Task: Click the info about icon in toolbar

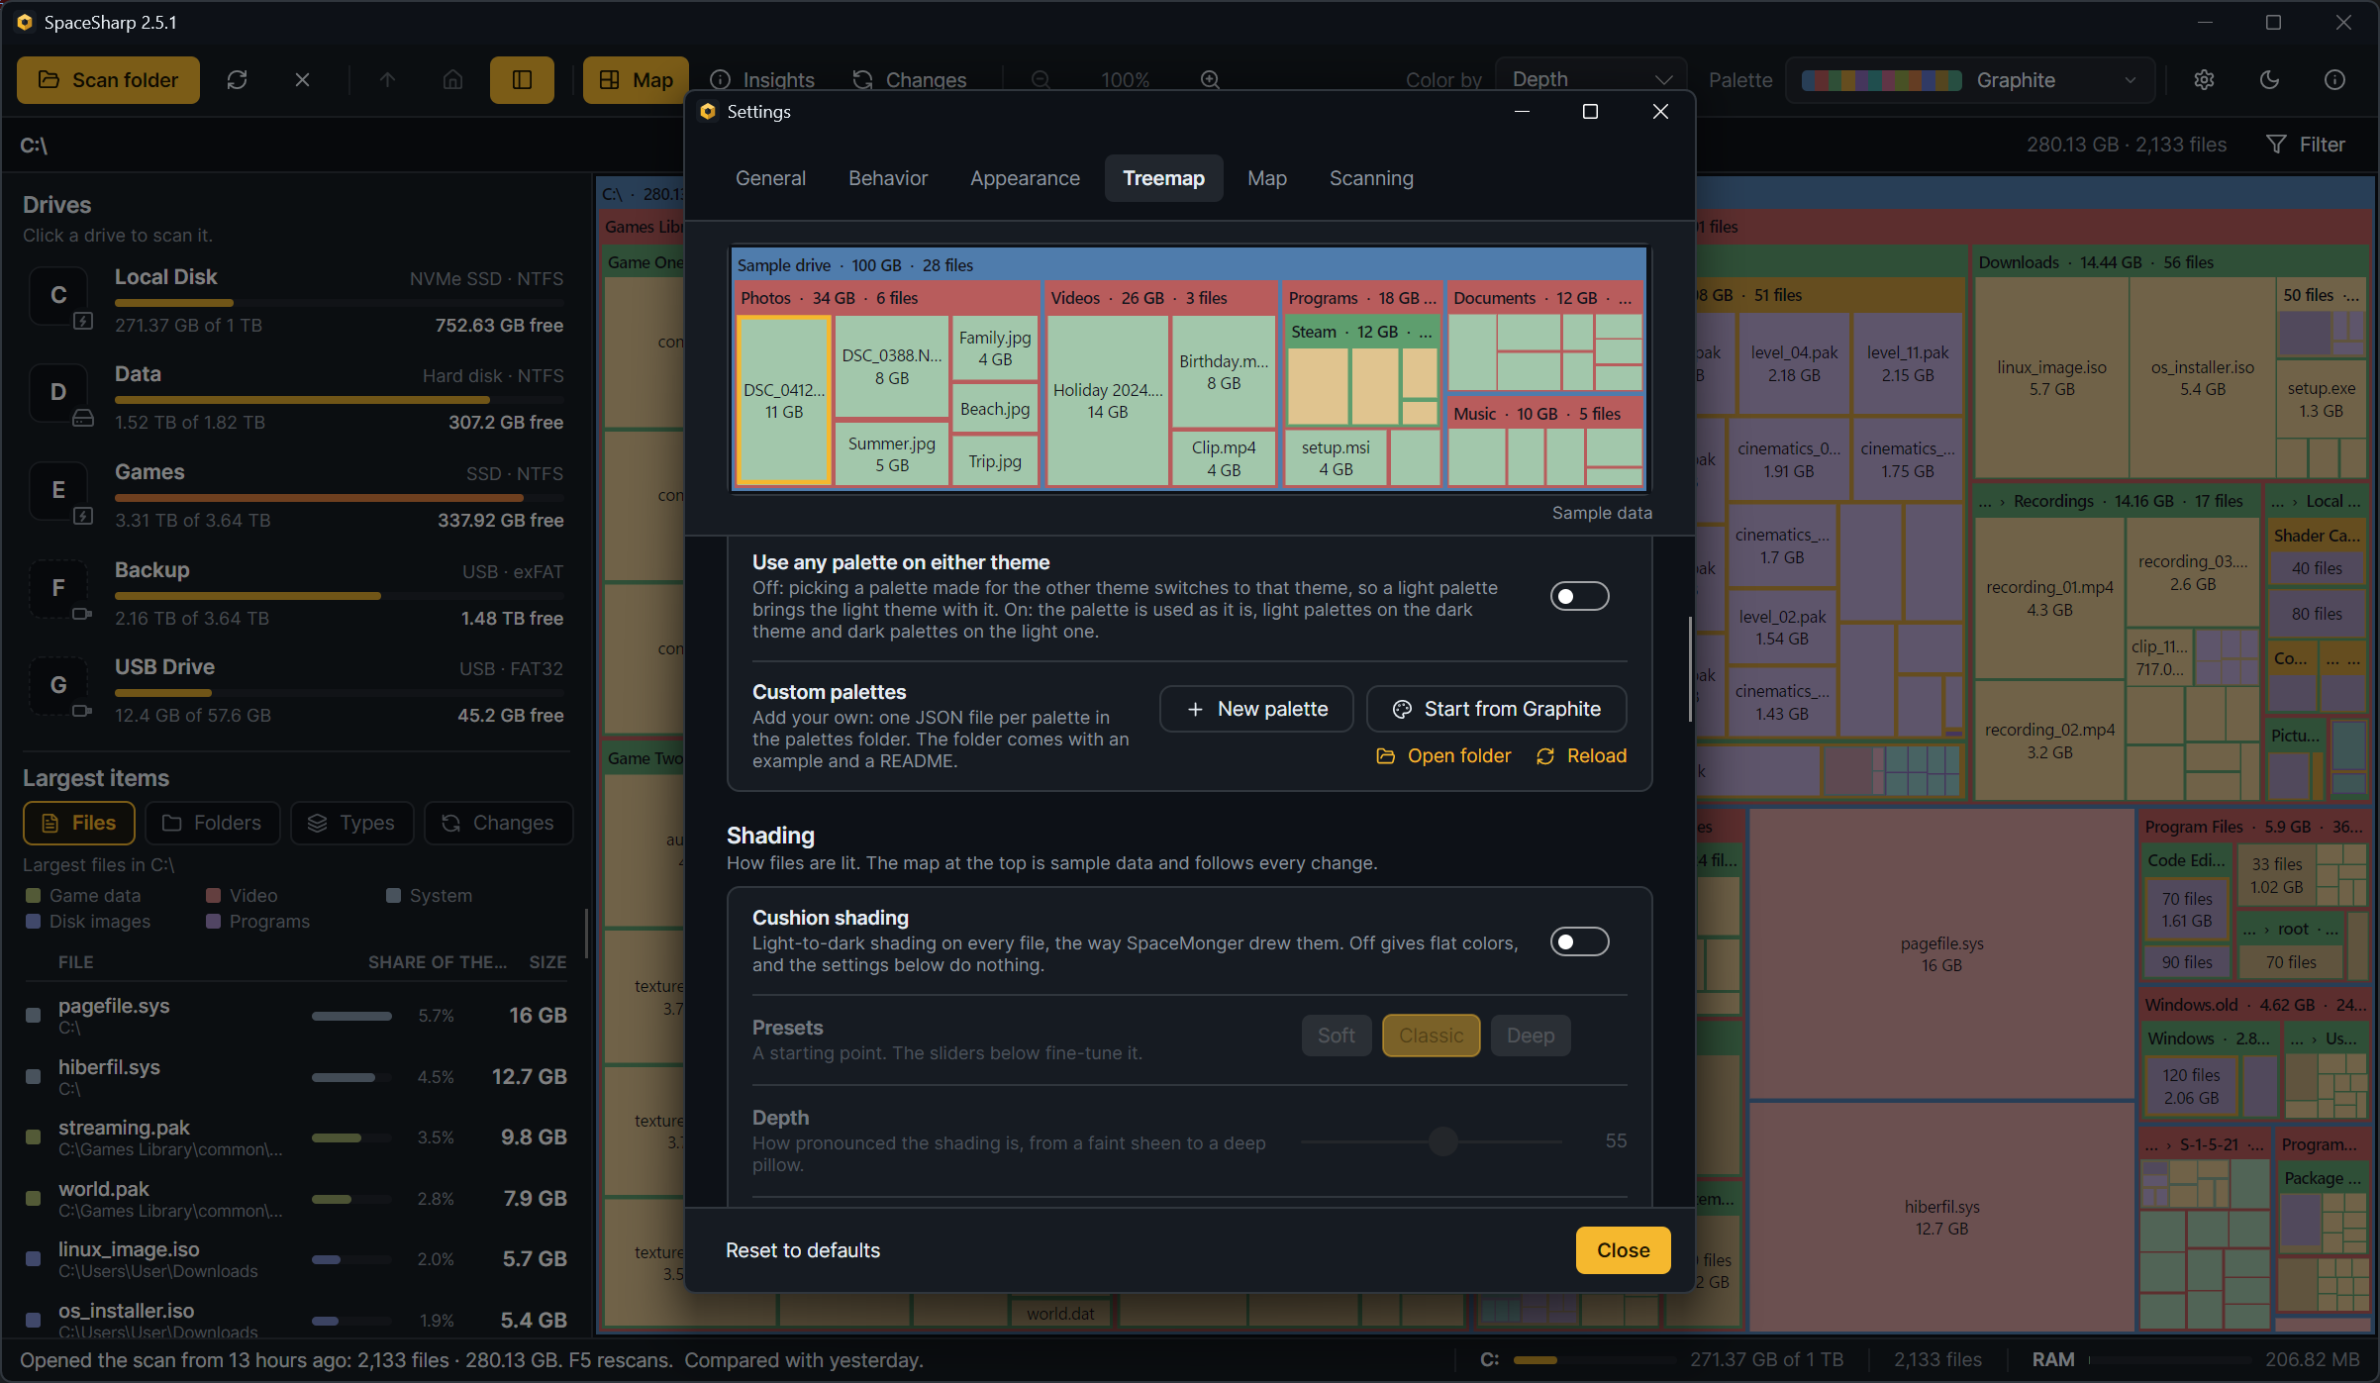Action: pos(2334,80)
